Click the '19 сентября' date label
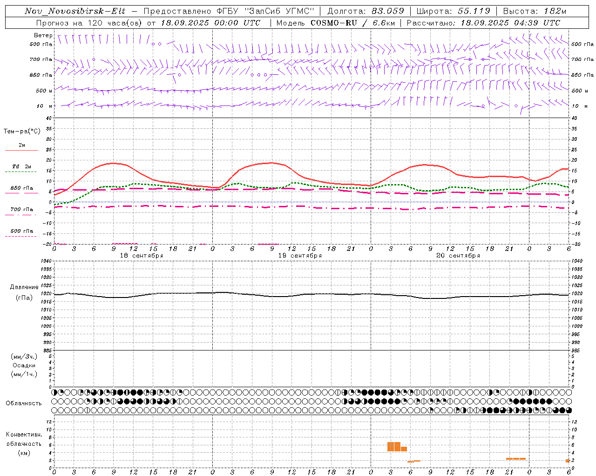 (300, 256)
